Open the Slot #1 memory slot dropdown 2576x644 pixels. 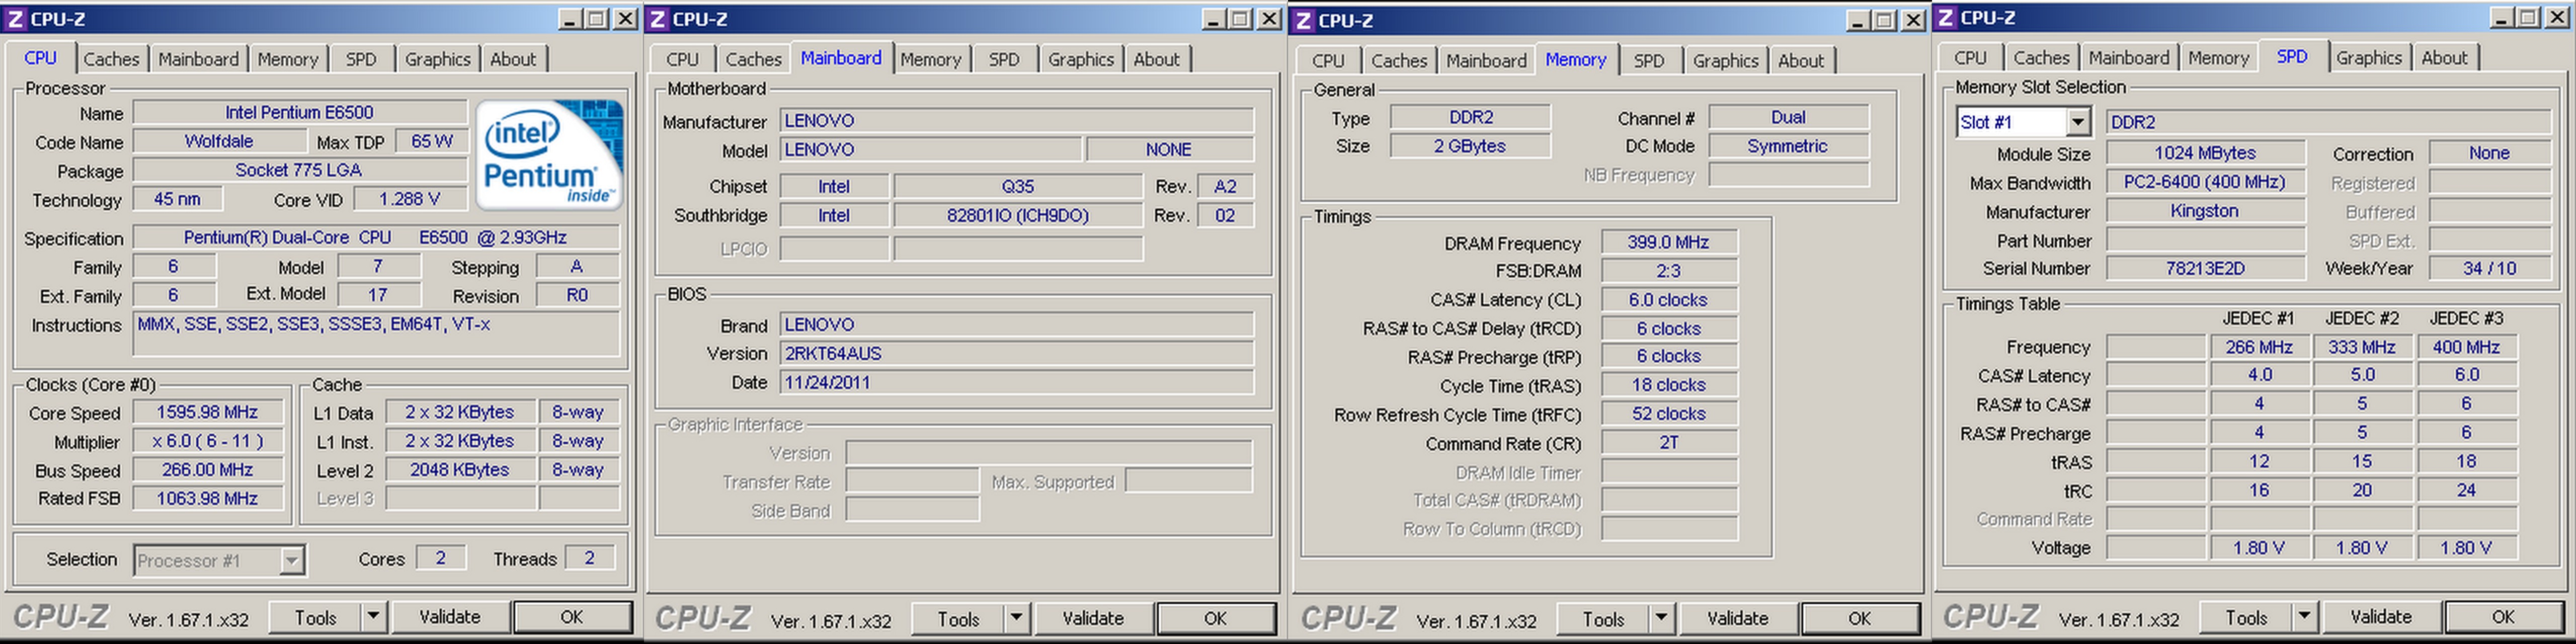[x=2077, y=122]
